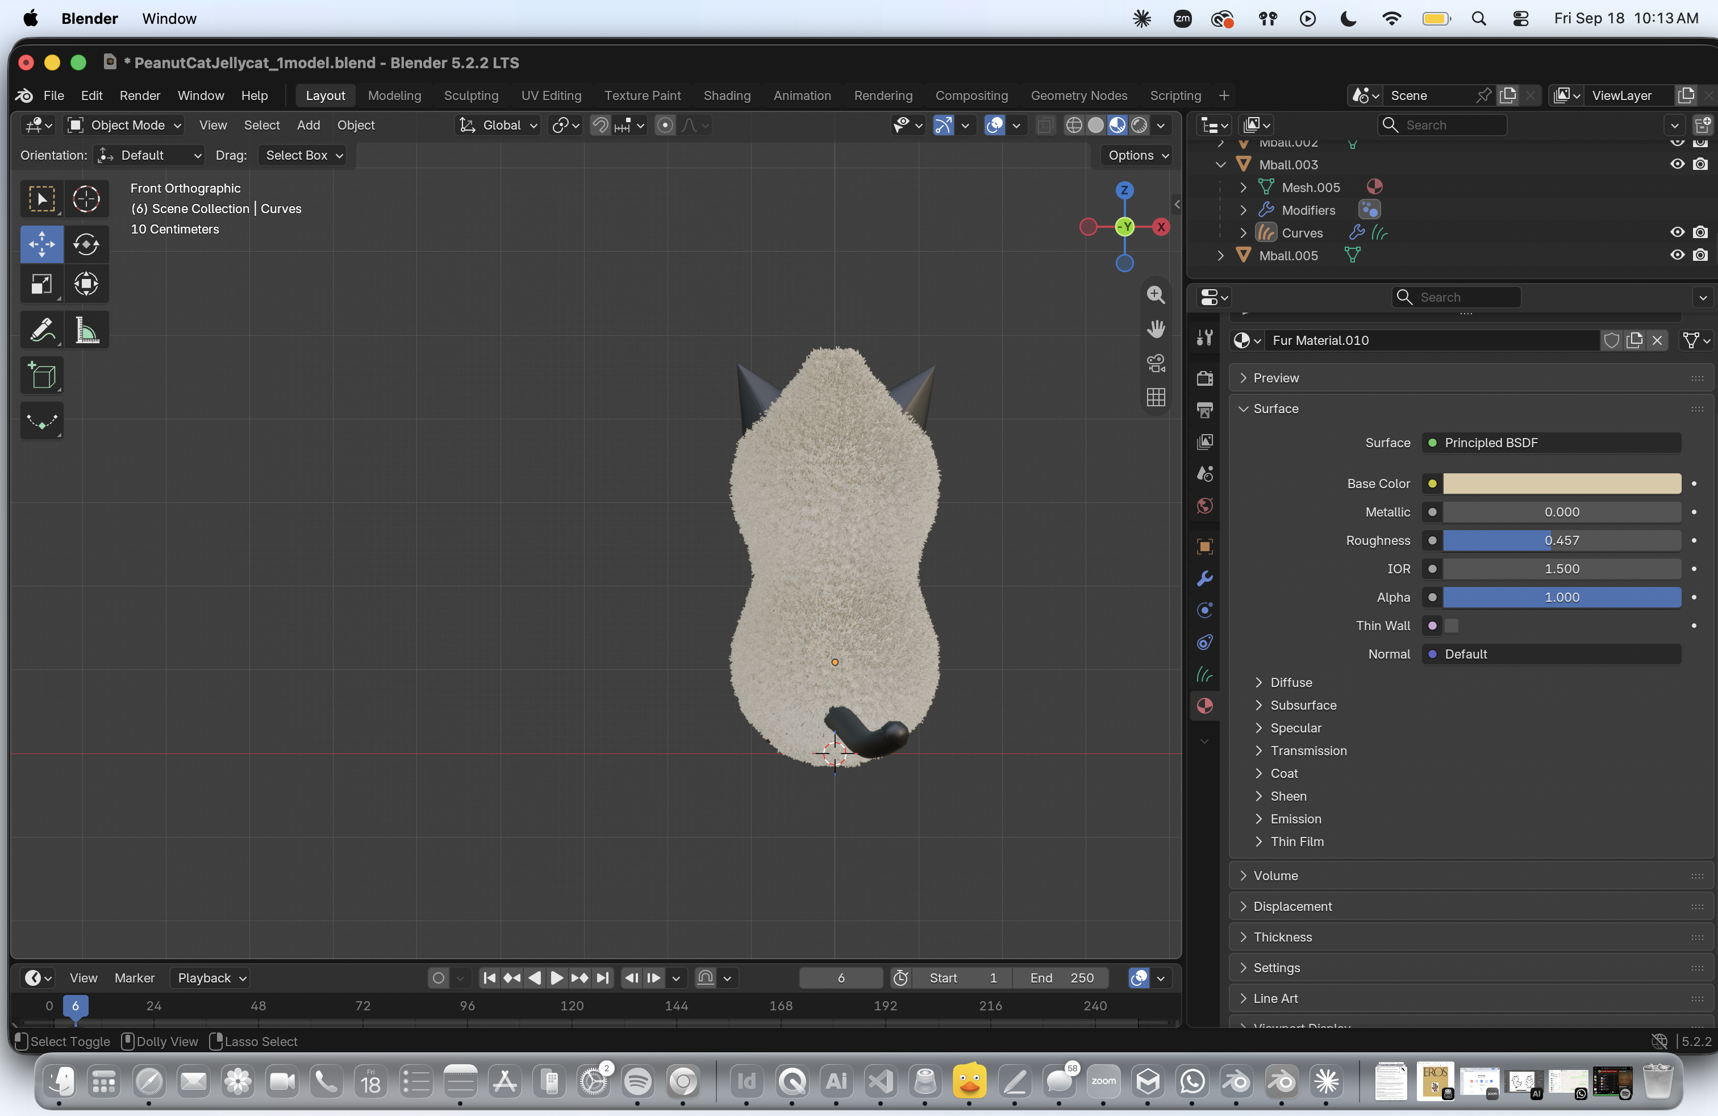Open the Output properties tab

(x=1205, y=410)
